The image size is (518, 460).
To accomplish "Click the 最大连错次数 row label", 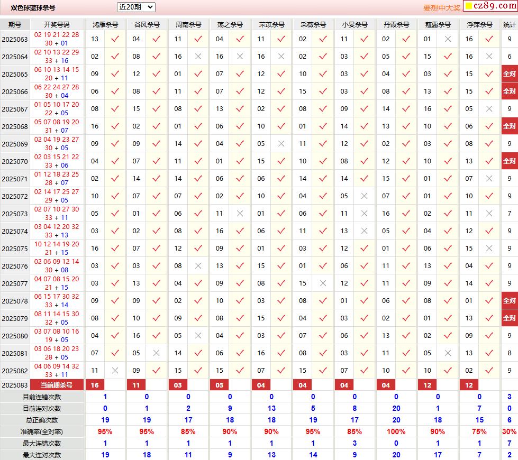I will tap(42, 443).
